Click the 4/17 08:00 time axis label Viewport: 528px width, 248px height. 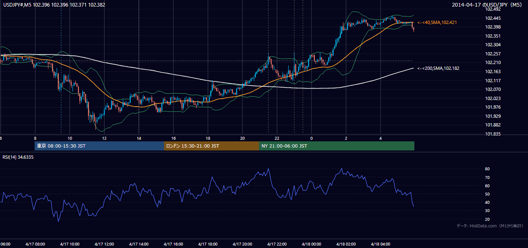tap(35, 244)
